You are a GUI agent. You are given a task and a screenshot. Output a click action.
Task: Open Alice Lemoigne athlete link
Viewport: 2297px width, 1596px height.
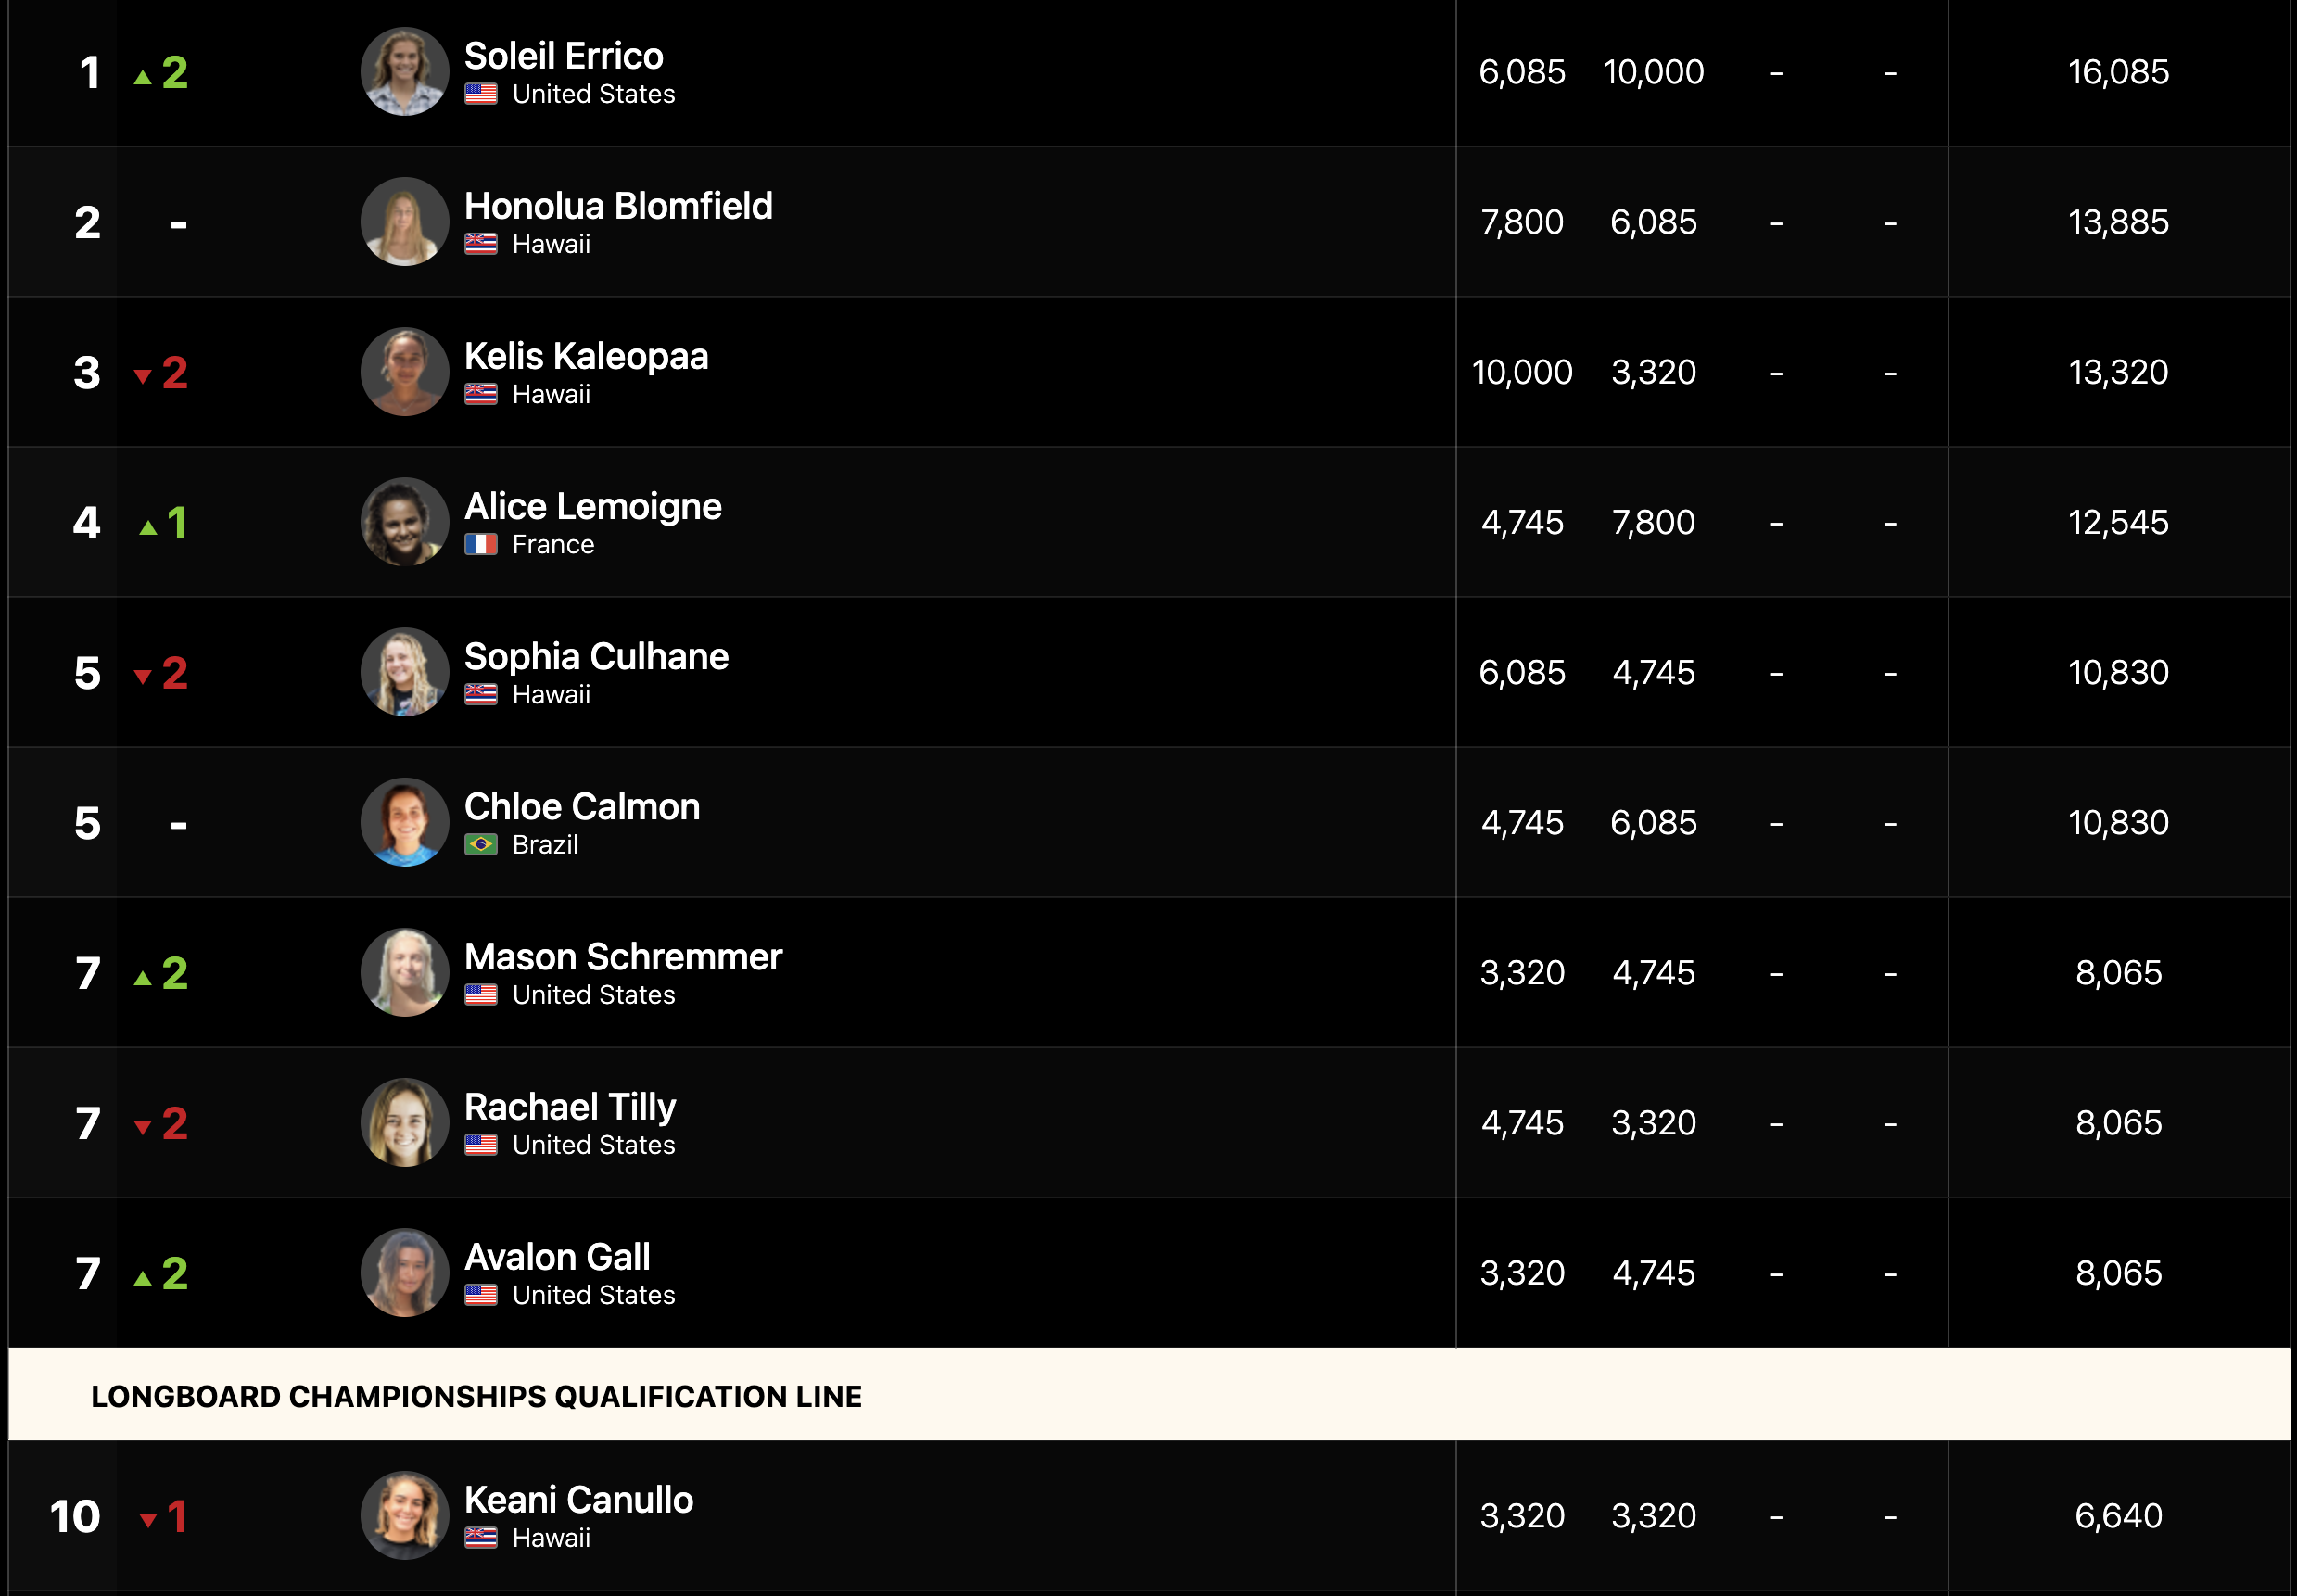click(592, 506)
